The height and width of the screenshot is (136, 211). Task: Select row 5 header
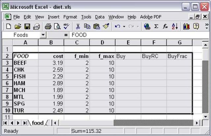coord(7,77)
